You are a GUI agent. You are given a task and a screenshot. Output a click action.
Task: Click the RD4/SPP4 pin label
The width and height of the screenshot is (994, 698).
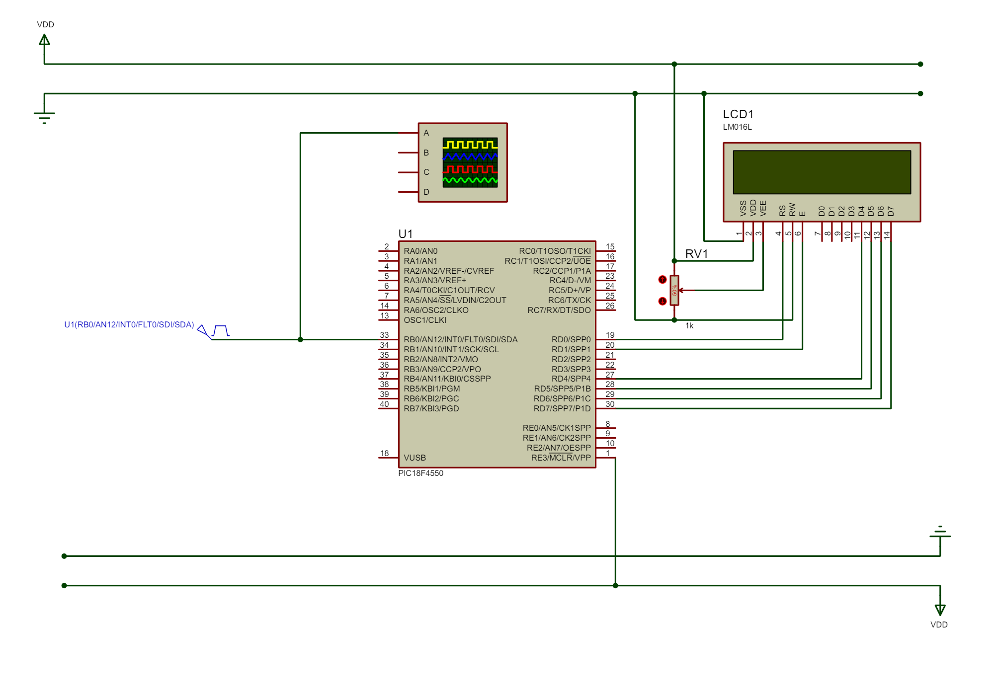coord(571,379)
